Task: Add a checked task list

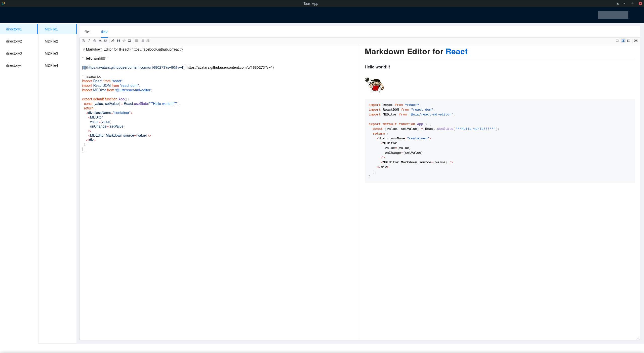Action: (148, 41)
